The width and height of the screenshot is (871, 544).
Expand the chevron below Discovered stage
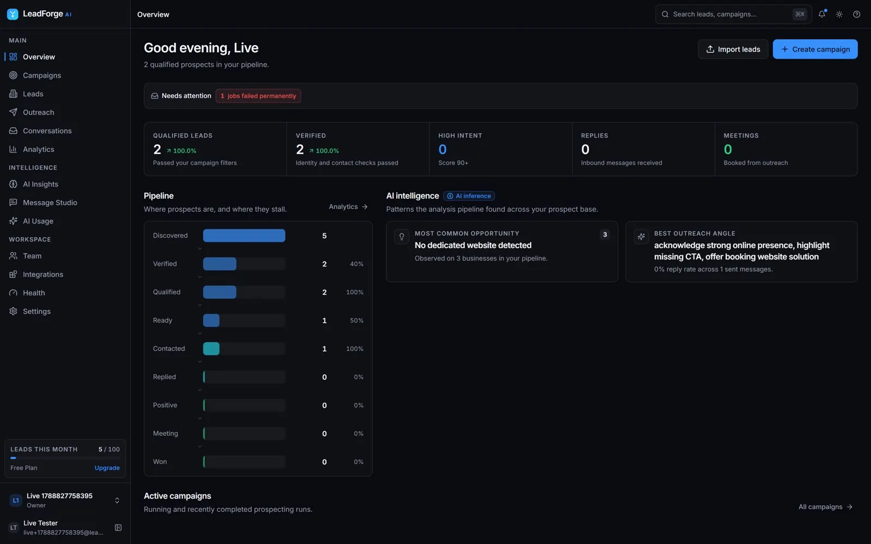(x=200, y=249)
